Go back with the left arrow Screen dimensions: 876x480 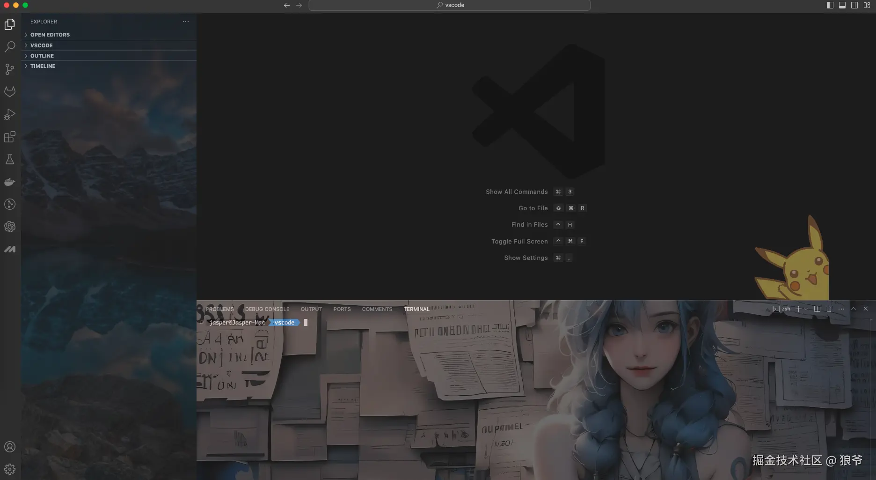point(287,5)
